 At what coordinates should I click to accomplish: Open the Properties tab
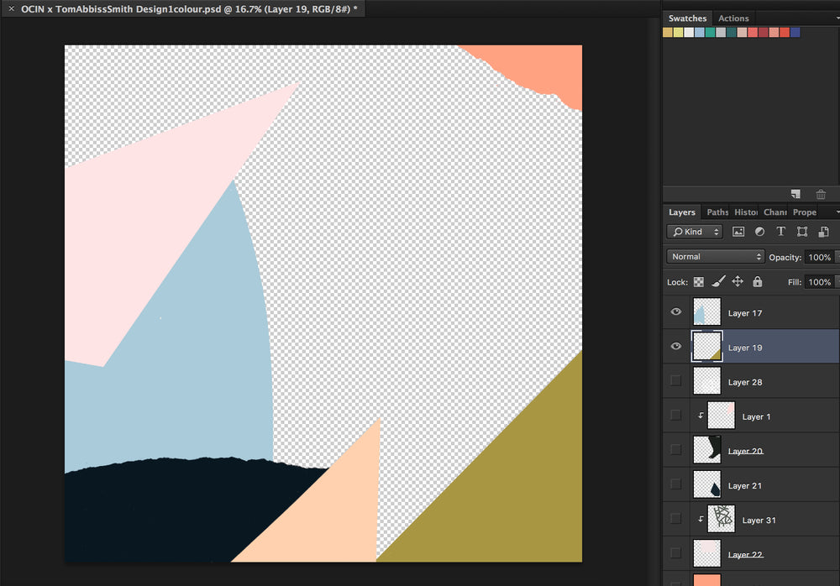[x=805, y=212]
